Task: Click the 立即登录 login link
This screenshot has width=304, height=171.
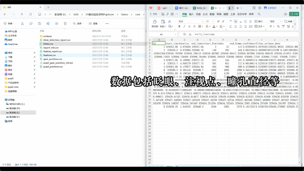Action: click(x=270, y=8)
